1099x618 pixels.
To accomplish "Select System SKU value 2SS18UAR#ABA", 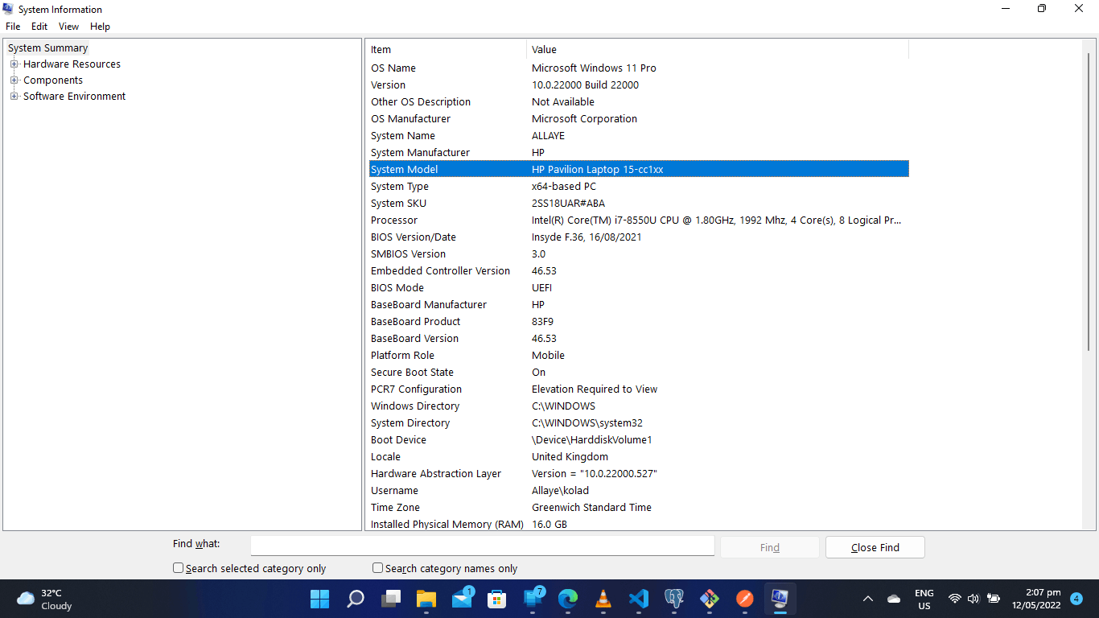I will 568,204.
